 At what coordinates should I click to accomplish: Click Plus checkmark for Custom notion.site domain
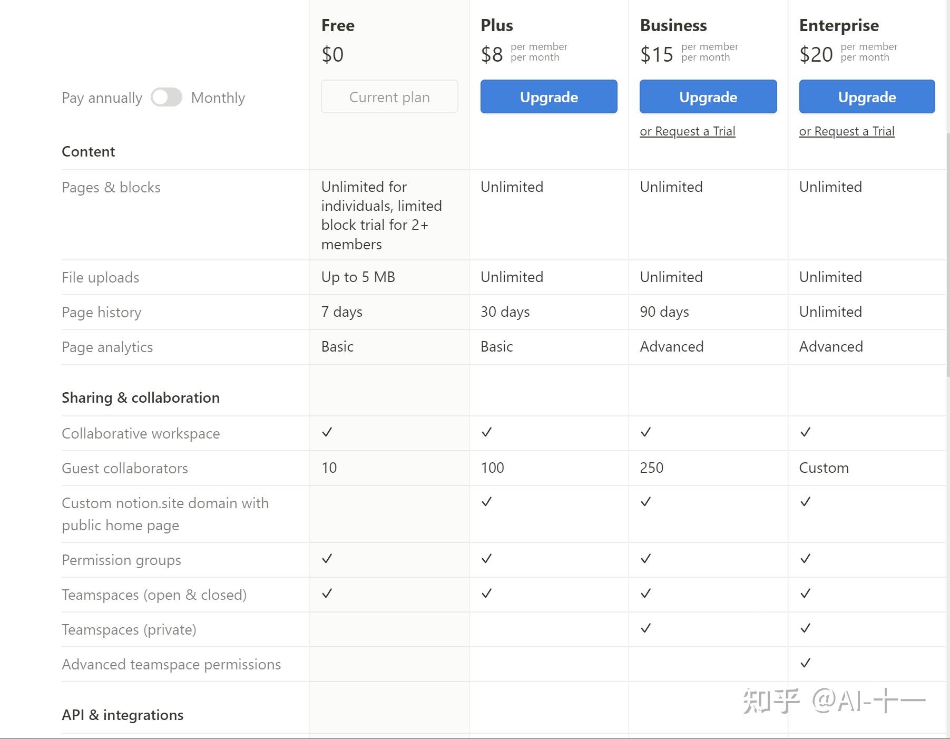click(487, 502)
